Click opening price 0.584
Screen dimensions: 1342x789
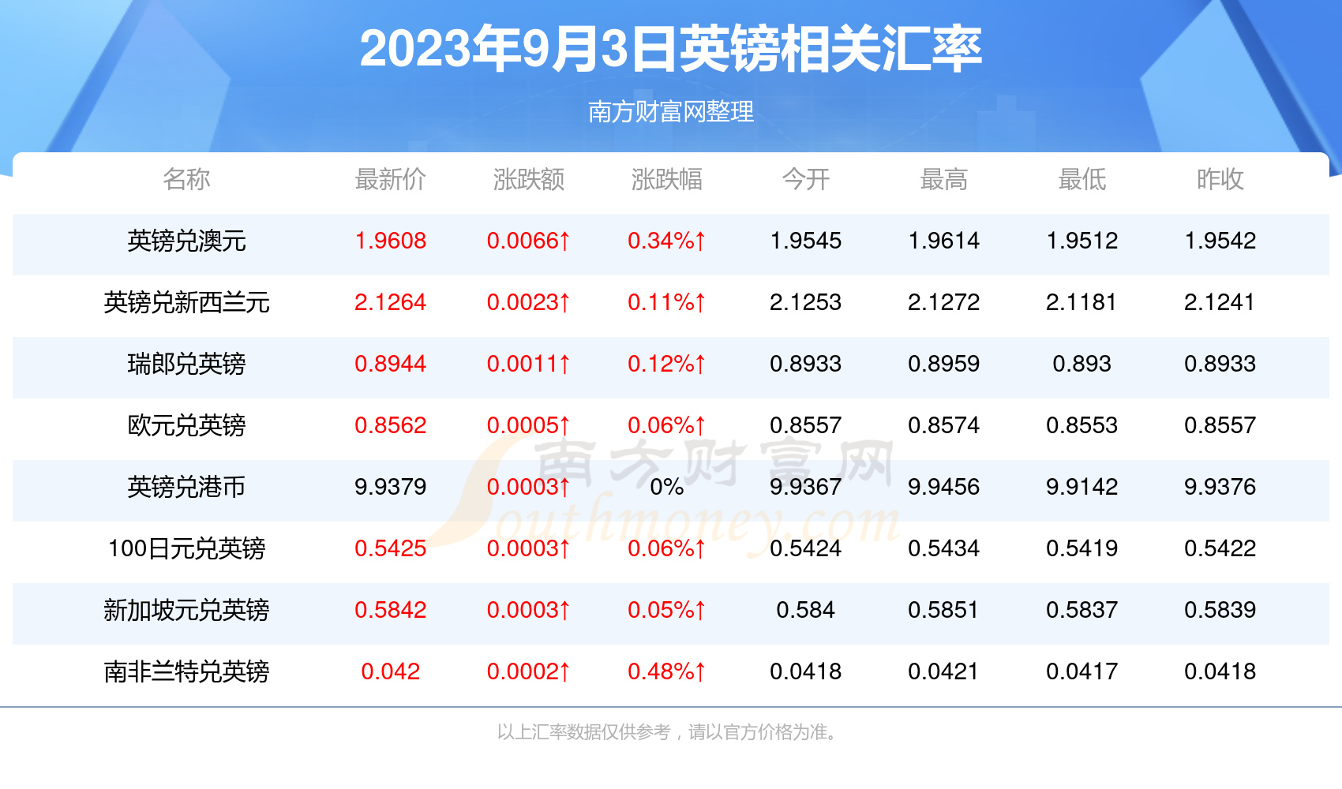click(x=805, y=610)
